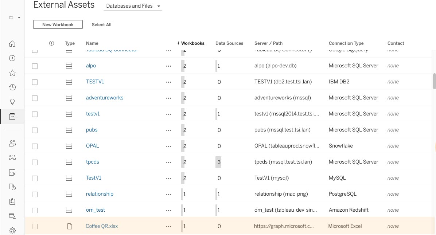Viewport: 436px width, 235px height.
Task: Select the Explore compass icon in the sidebar
Action: pos(12,58)
